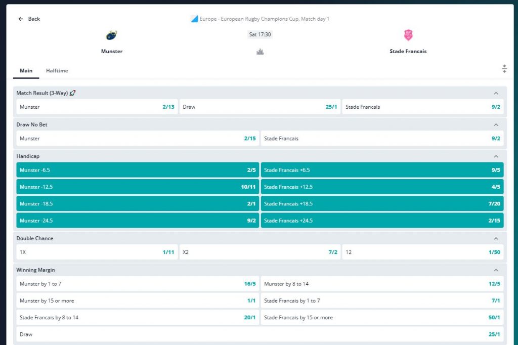Deselect Munster -6.5 handicap bet
Viewport: 518px width, 345px height.
[138, 170]
